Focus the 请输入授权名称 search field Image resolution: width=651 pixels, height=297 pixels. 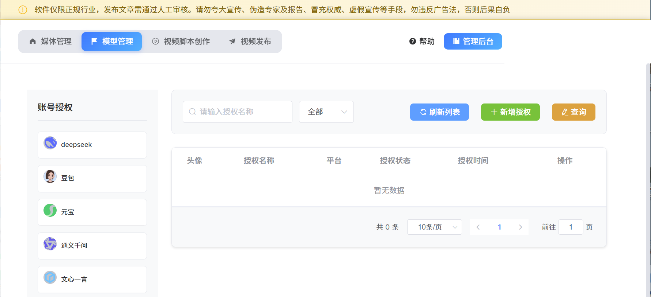pyautogui.click(x=238, y=112)
